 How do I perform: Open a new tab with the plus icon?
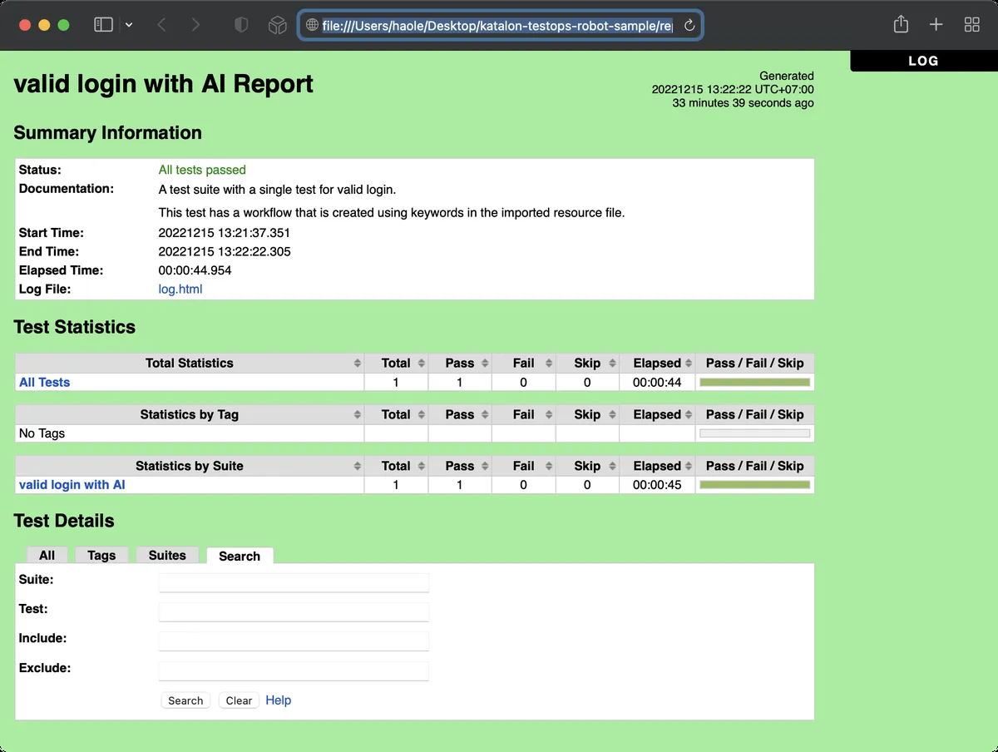936,24
